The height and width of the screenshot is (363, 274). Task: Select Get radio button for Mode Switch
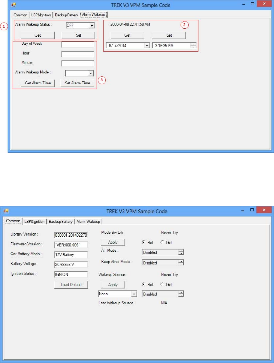point(166,242)
